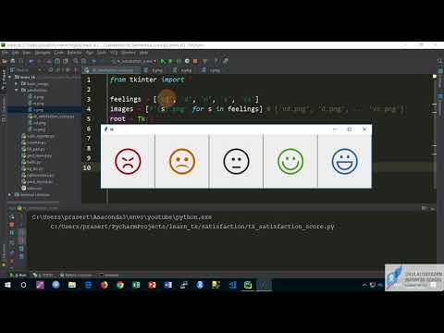This screenshot has width=444, height=333.
Task: Open the Code menu
Action: pos(59,53)
